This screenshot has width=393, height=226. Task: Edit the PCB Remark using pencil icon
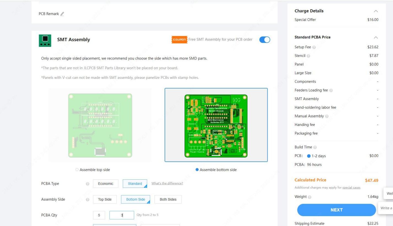coord(63,14)
